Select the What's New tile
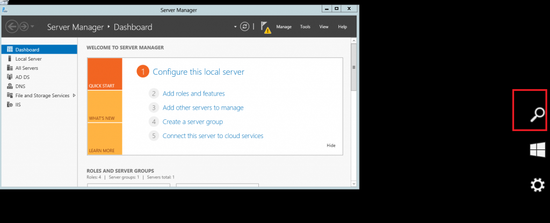 (105, 106)
